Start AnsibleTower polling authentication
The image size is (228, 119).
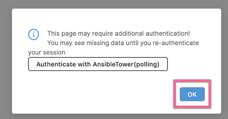click(98, 64)
